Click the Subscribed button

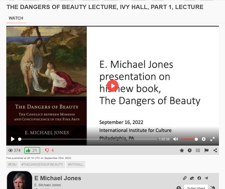[196, 187]
